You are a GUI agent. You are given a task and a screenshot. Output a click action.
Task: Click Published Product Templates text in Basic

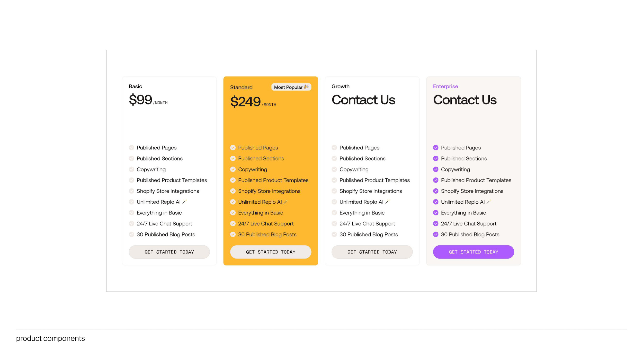pos(172,180)
